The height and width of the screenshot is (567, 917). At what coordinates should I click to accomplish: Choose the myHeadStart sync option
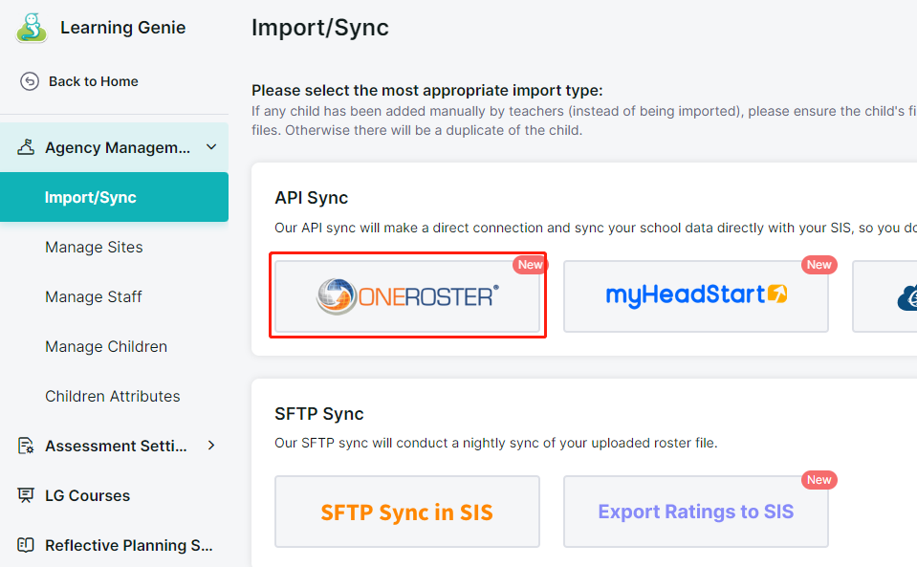click(696, 295)
